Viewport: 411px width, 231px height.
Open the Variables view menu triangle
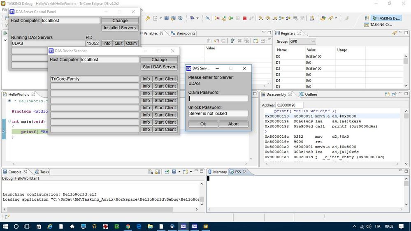tap(269, 39)
